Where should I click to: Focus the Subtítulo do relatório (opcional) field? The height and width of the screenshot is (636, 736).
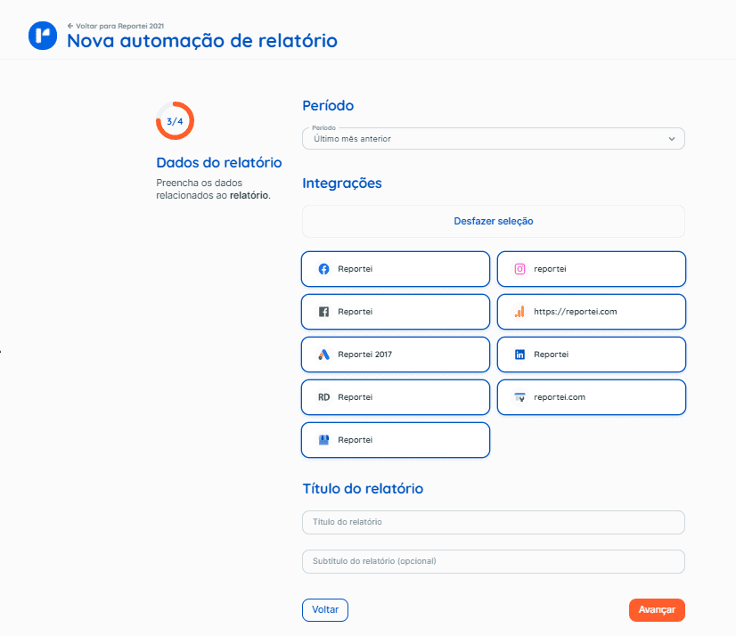pos(494,561)
